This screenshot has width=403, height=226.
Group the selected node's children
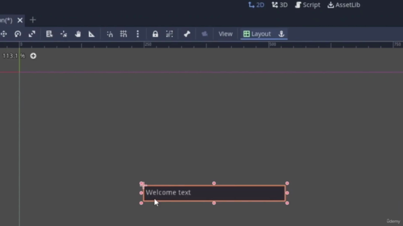(x=169, y=34)
